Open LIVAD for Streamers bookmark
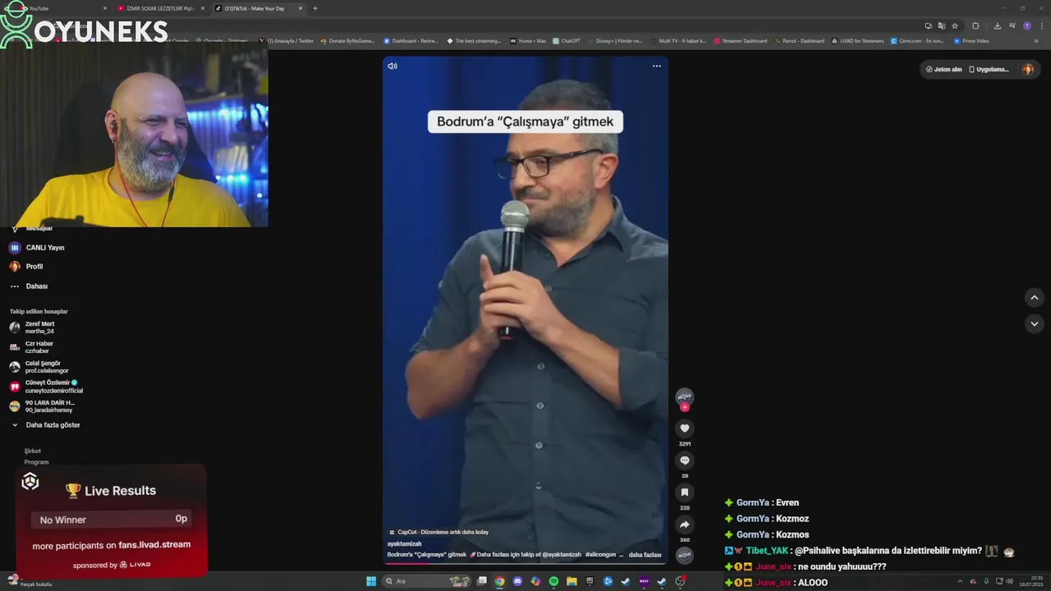The width and height of the screenshot is (1051, 591). pyautogui.click(x=857, y=40)
